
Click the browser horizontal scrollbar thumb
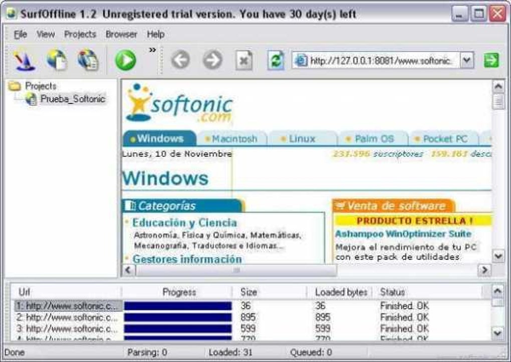[x=236, y=270]
